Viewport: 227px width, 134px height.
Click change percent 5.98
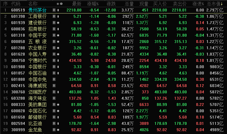[x=95, y=60]
